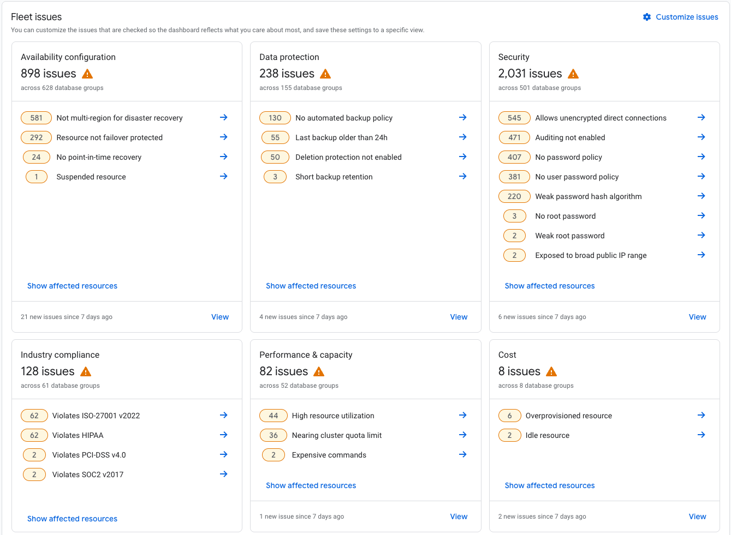
Task: Click the gear icon beside Customize issues
Action: click(x=646, y=17)
